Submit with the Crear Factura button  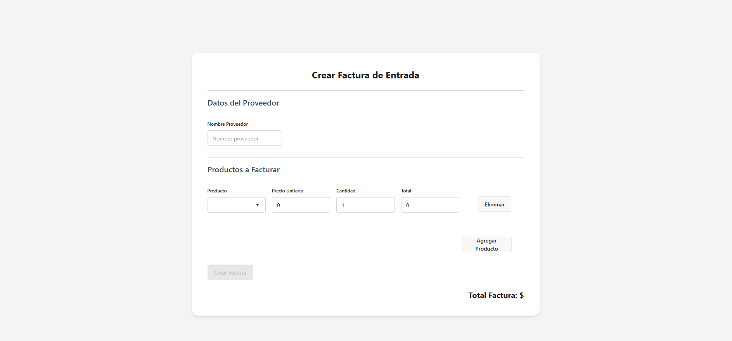pyautogui.click(x=230, y=273)
